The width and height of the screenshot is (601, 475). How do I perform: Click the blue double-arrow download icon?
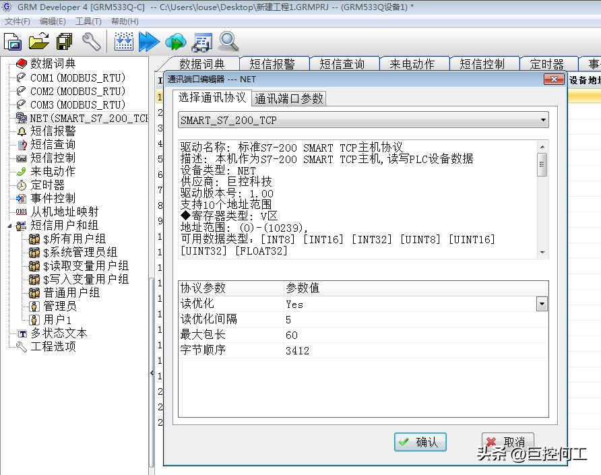coord(148,42)
